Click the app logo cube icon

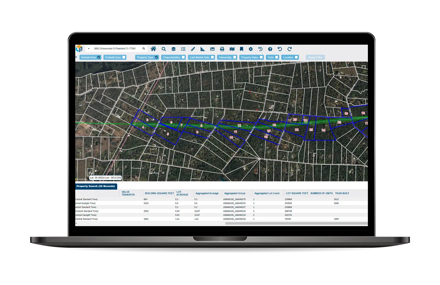(x=79, y=48)
